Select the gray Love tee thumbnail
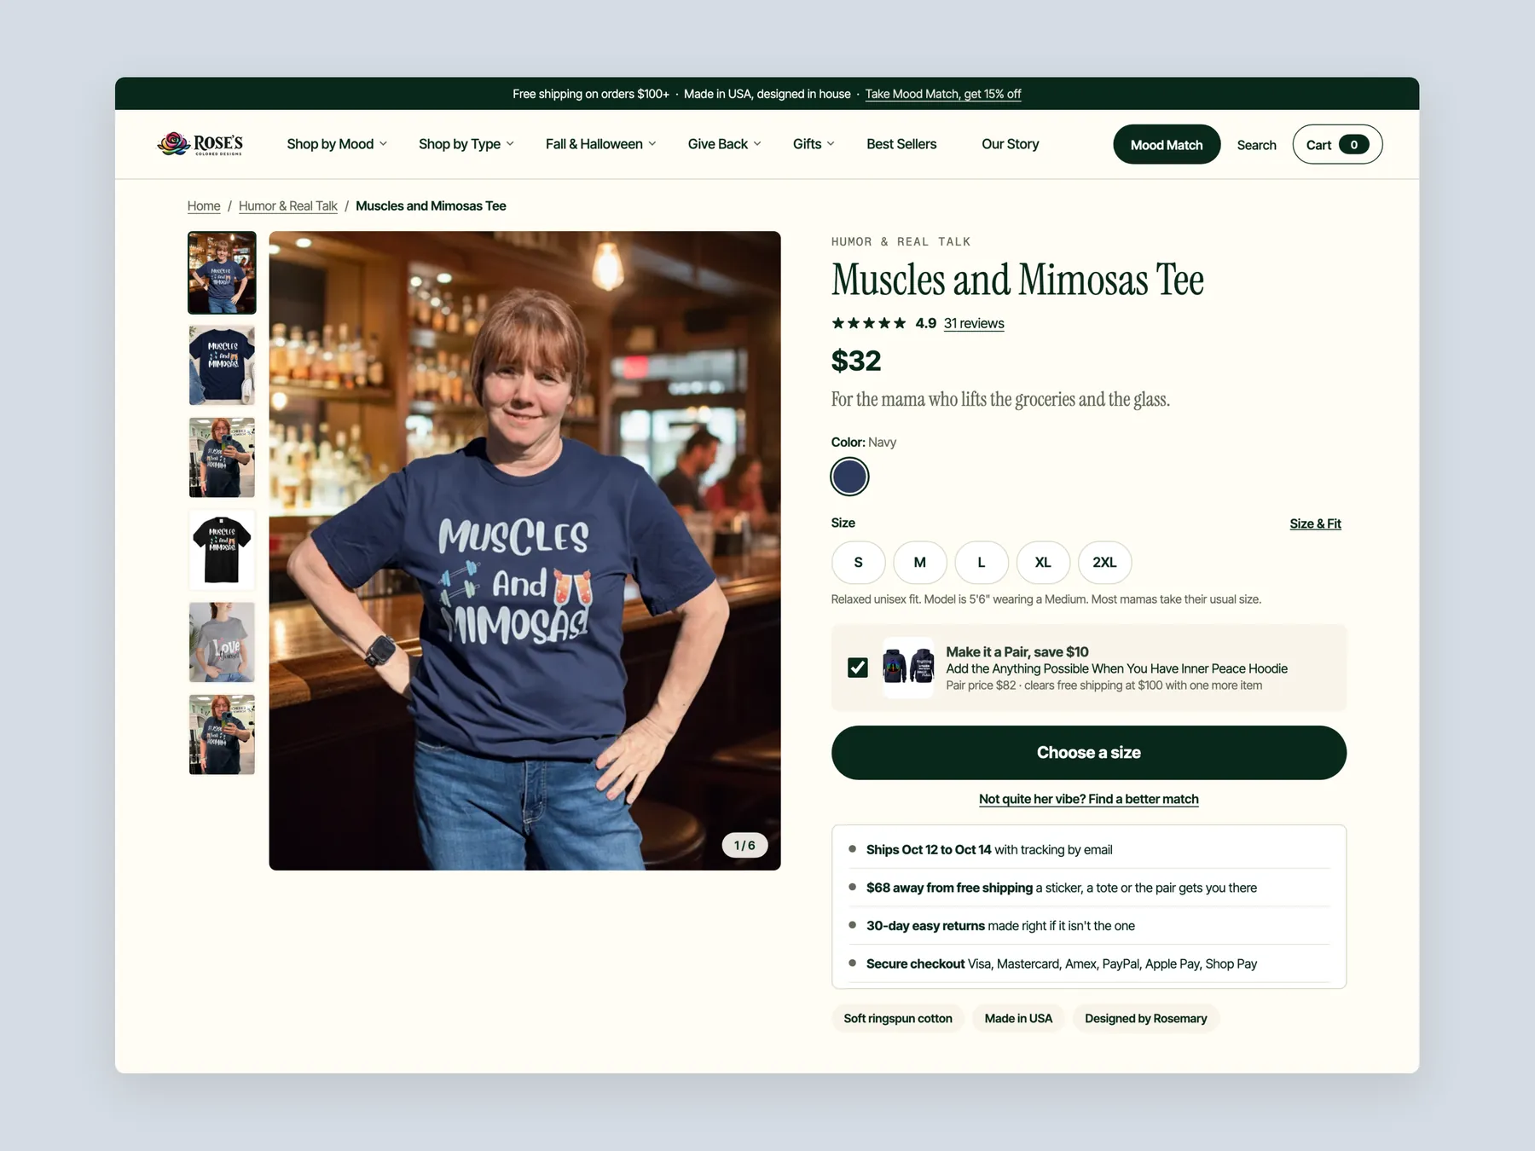The height and width of the screenshot is (1151, 1535). point(222,642)
